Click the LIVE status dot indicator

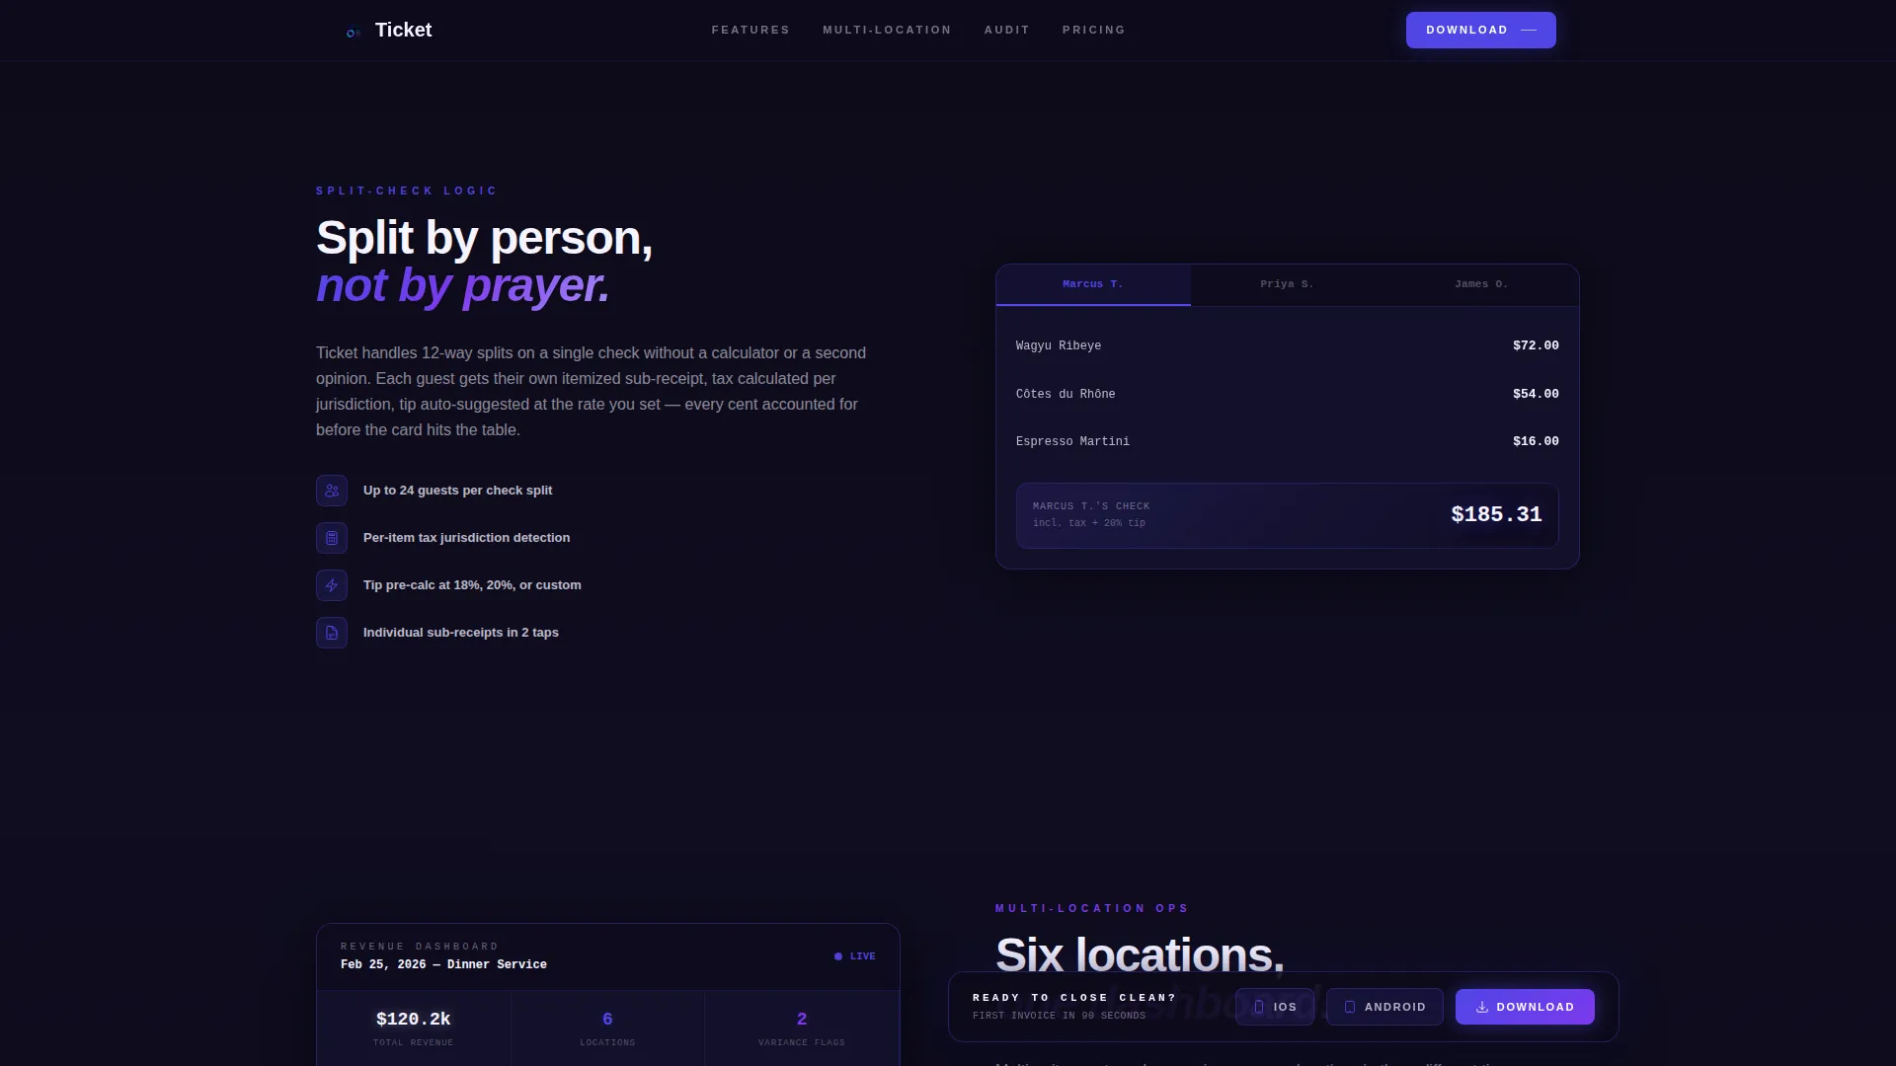(x=838, y=956)
